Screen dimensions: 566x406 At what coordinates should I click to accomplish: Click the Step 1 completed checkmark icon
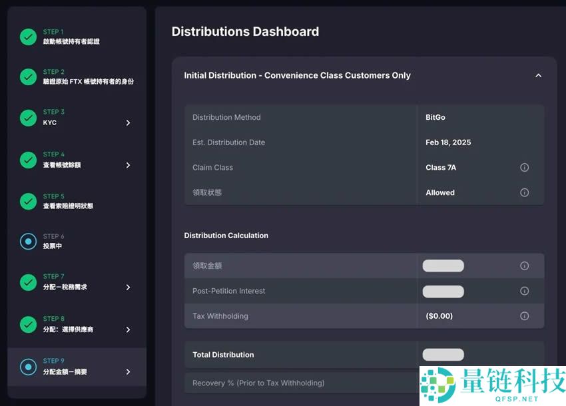point(28,37)
